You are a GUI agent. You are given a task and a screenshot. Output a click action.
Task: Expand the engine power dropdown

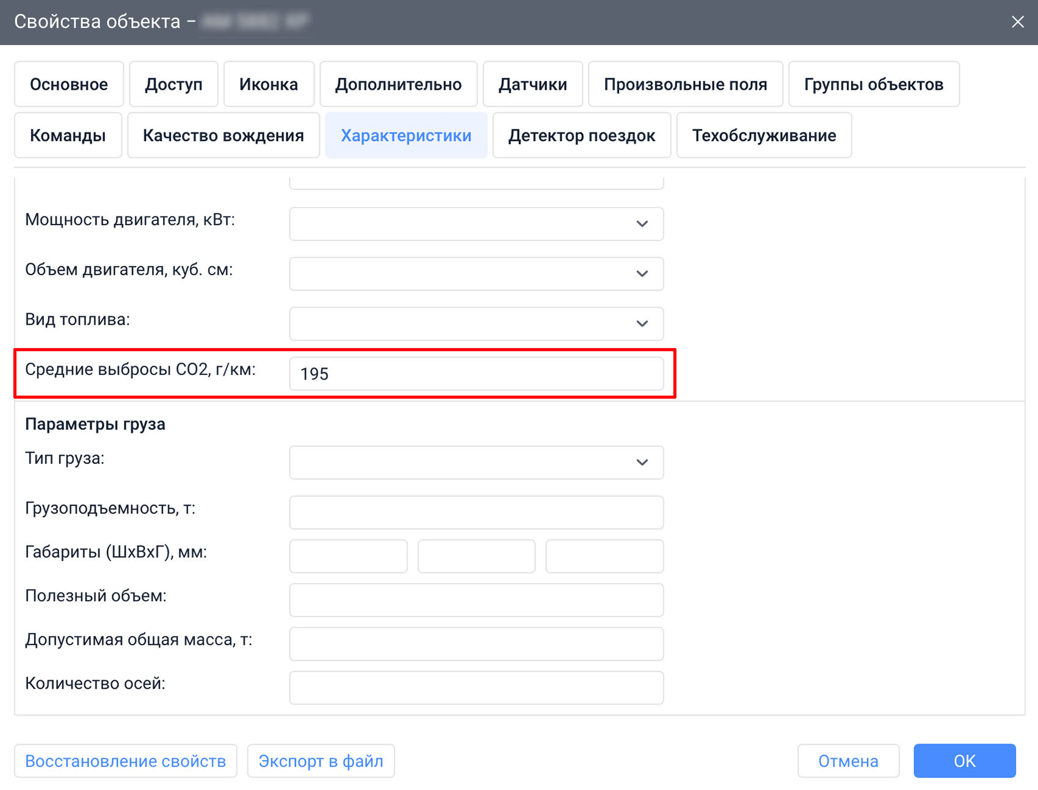click(x=476, y=223)
